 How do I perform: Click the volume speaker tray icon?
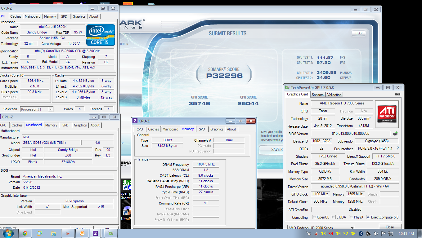[376, 234]
